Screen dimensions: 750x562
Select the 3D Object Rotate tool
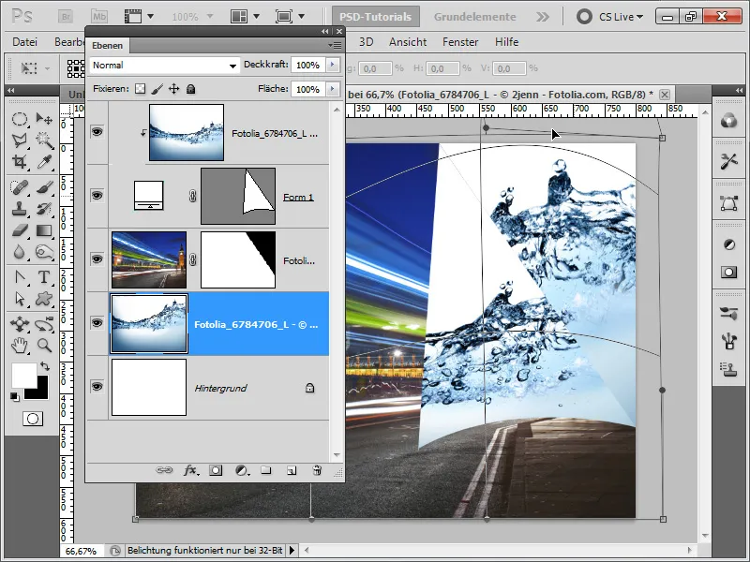pyautogui.click(x=19, y=324)
